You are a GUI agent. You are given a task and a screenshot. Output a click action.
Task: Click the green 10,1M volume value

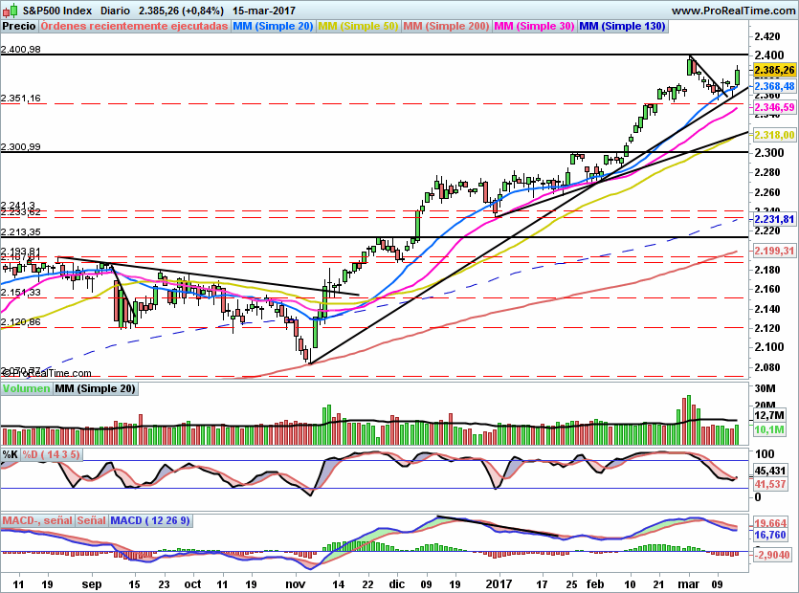click(769, 430)
